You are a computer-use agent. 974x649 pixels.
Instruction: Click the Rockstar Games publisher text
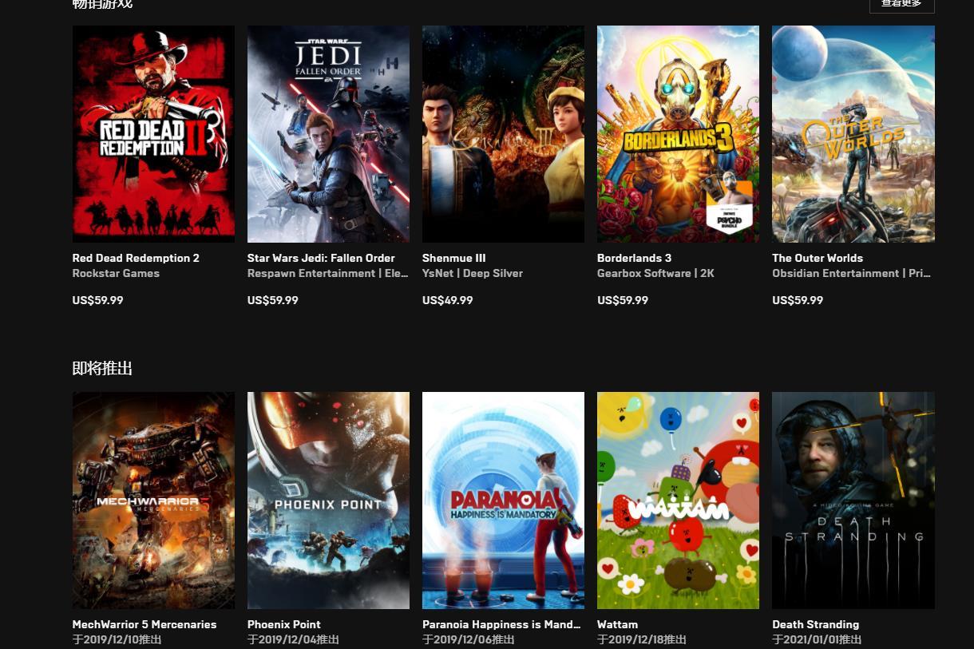[116, 273]
